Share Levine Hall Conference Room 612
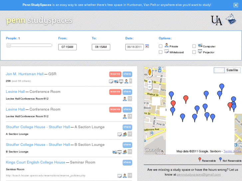This screenshot has height=181, width=242. [127, 92]
